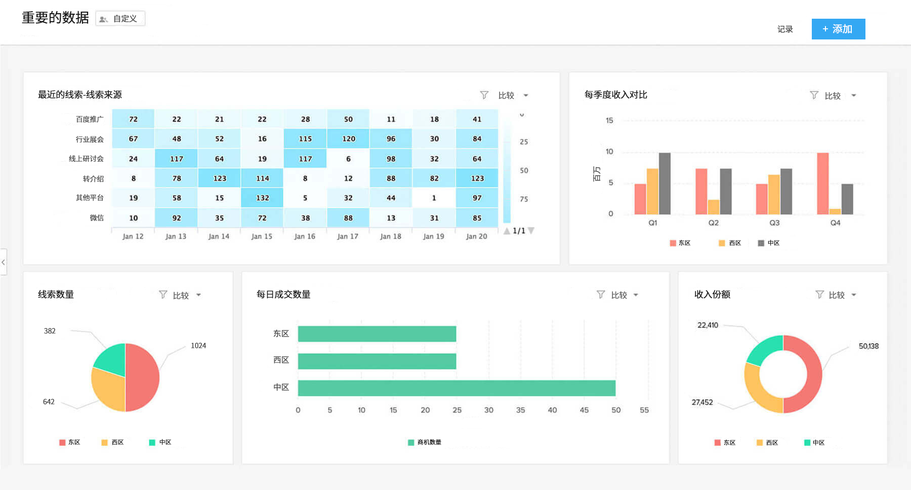Click the person icon inside 自定义 button
Viewport: 911px width, 490px height.
[x=104, y=18]
